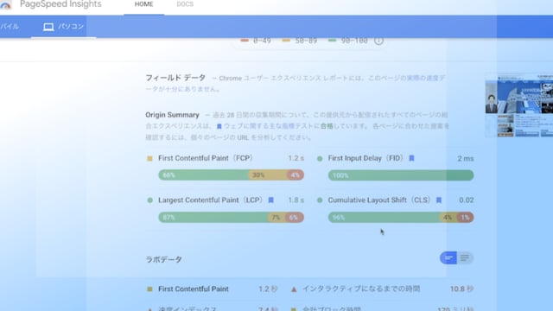Select the パソコン desktop tab
The width and height of the screenshot is (553, 311).
(63, 27)
